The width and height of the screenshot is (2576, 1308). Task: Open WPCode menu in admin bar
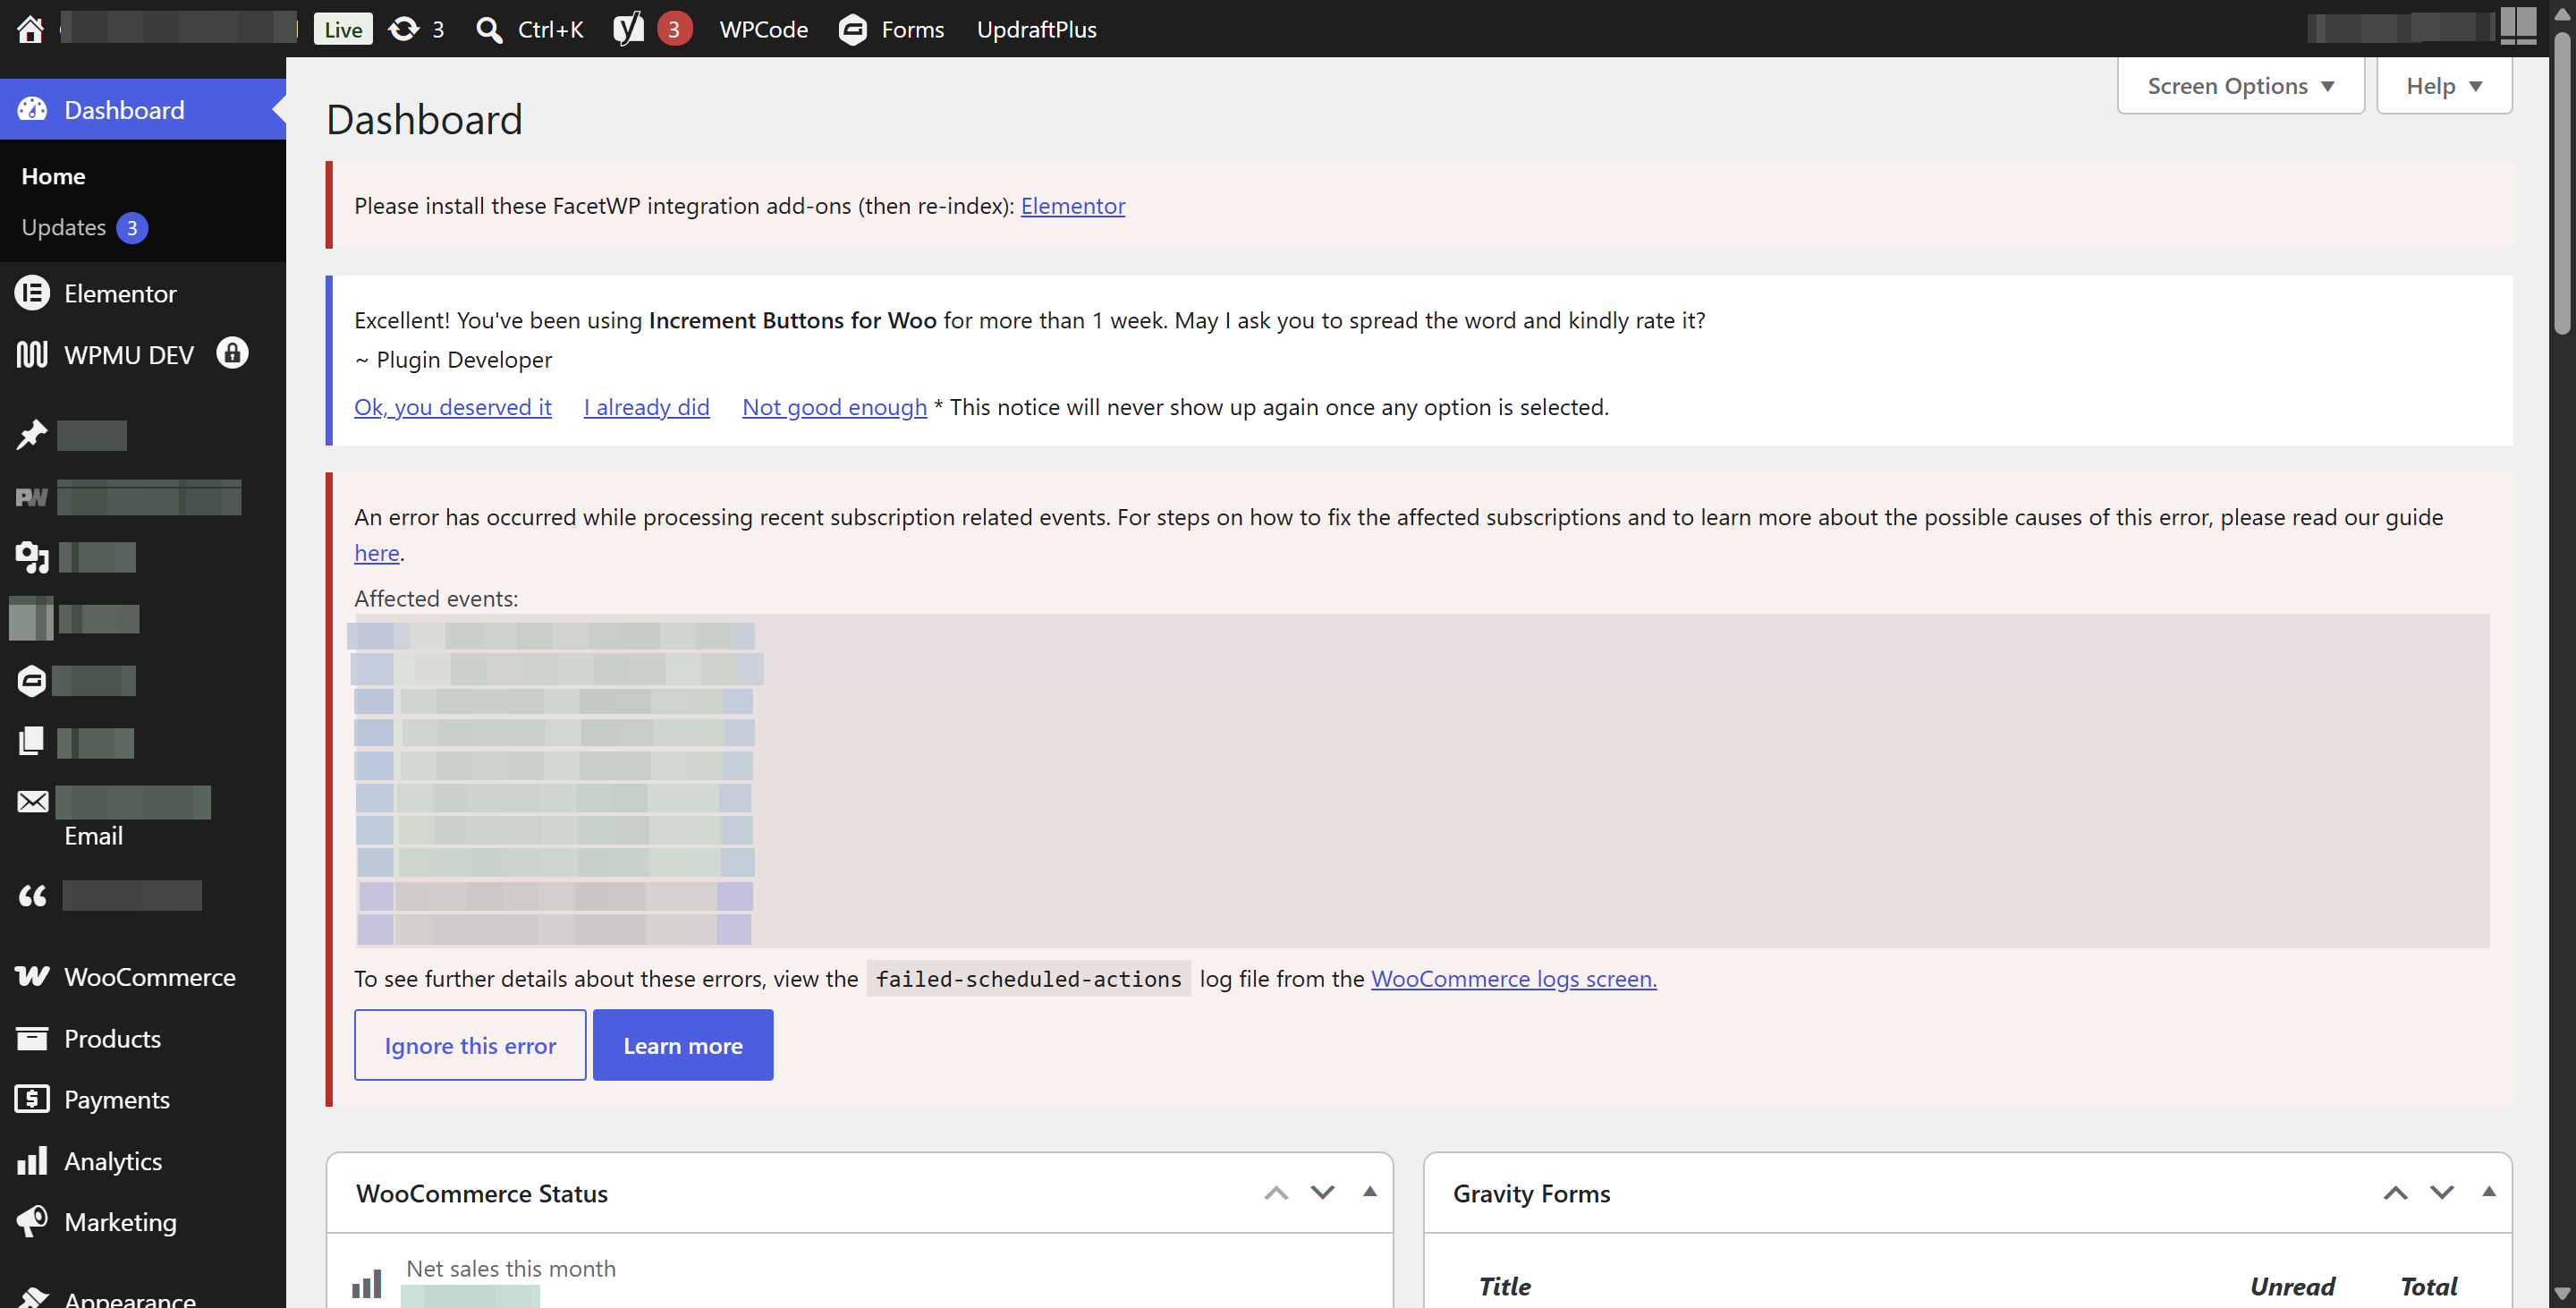[x=763, y=29]
